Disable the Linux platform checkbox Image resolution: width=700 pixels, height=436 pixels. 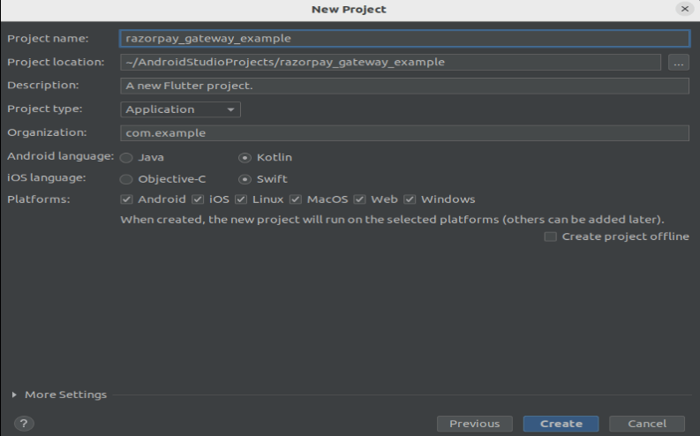click(x=241, y=199)
